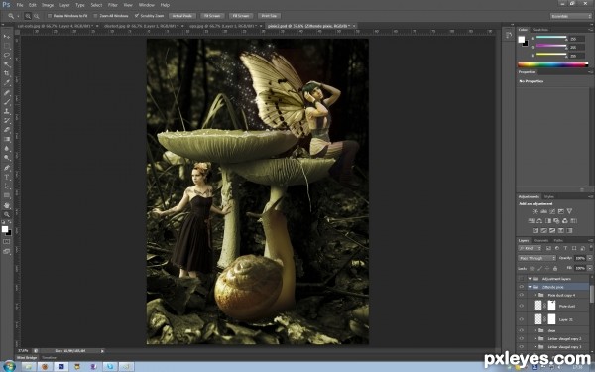Select the Dodge tool
Image resolution: width=595 pixels, height=372 pixels.
7,158
